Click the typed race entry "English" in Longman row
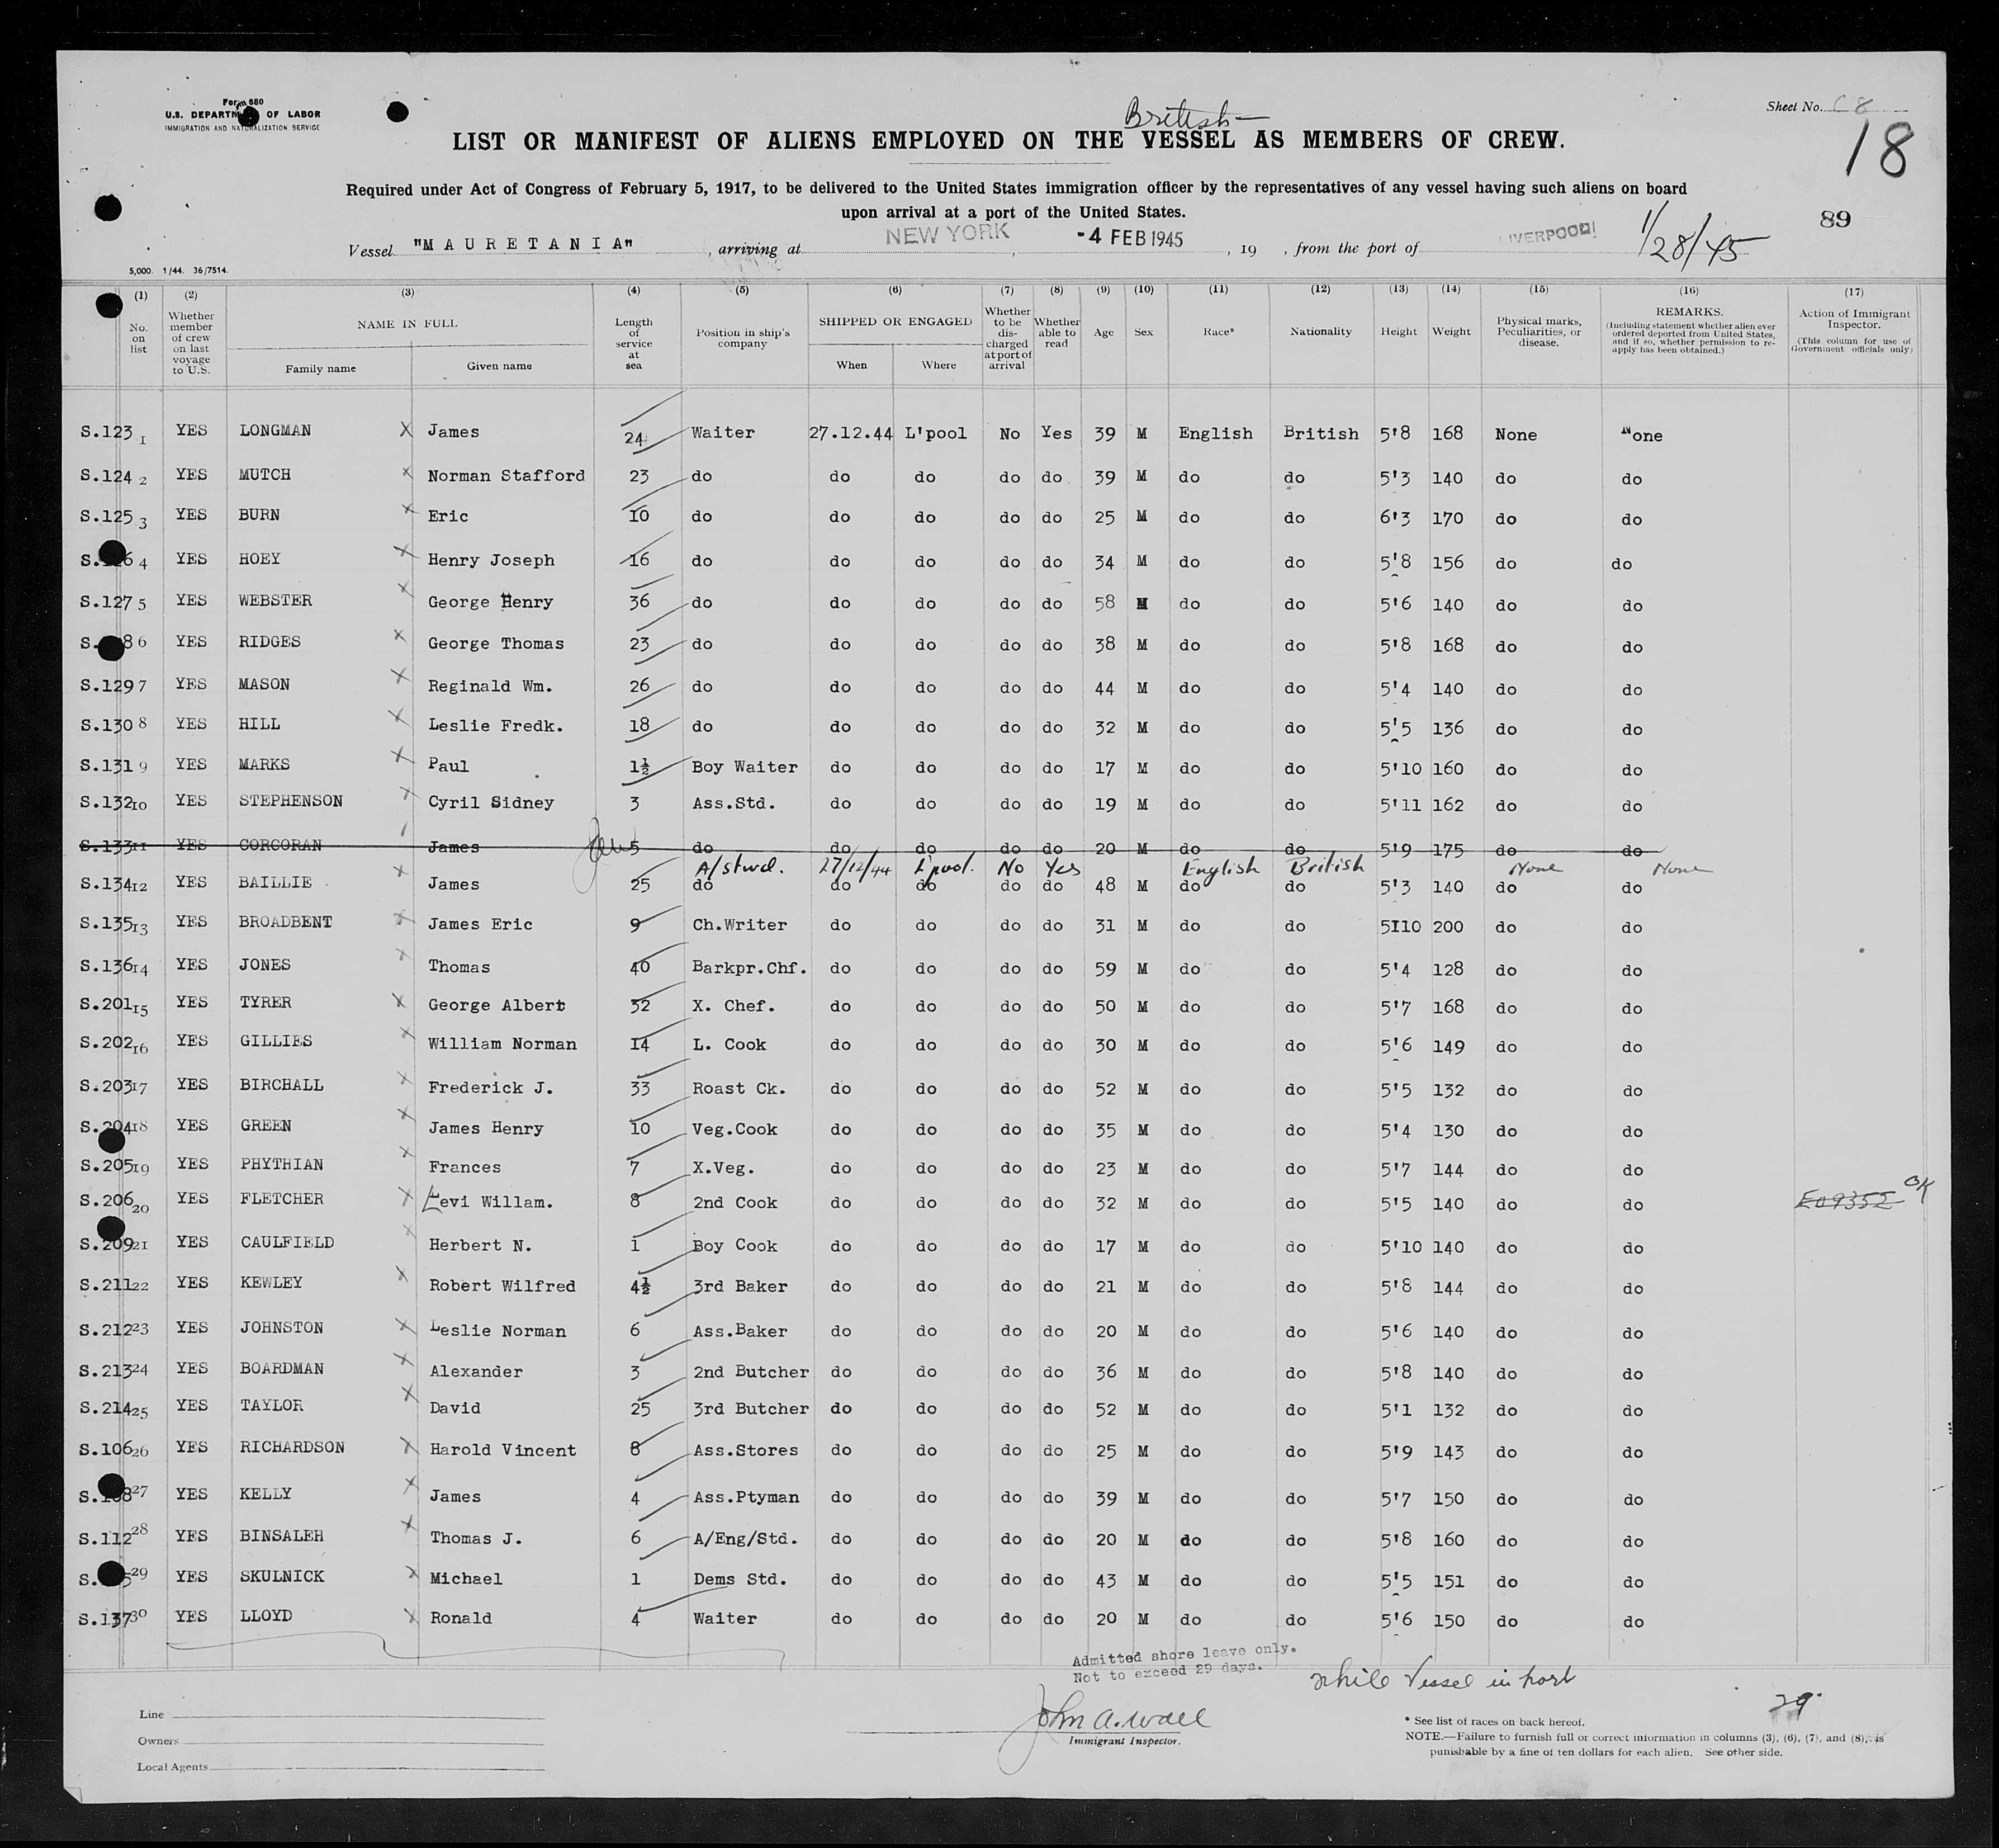1999x1848 pixels. tap(1215, 433)
